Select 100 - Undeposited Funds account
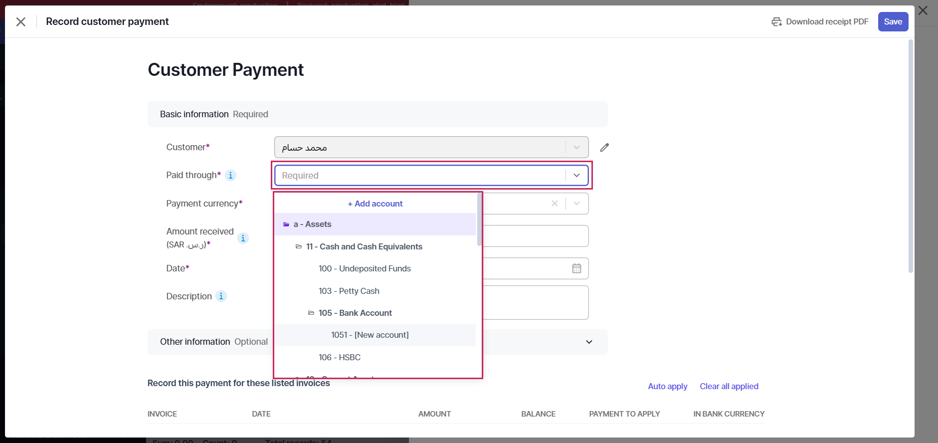The width and height of the screenshot is (938, 443). [365, 269]
